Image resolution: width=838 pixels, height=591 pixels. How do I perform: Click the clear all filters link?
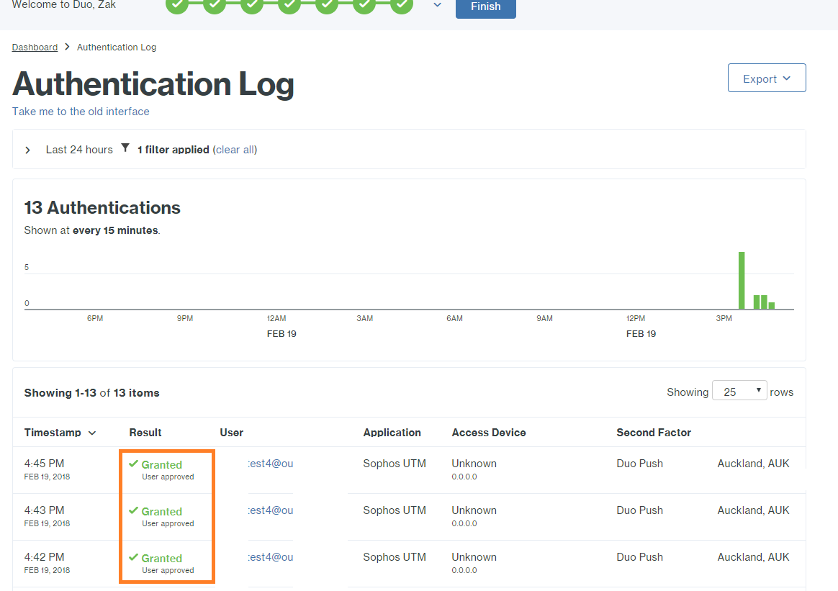coord(235,150)
